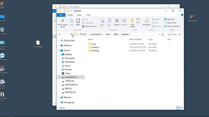Select raw presets archive on desktop

coord(193,18)
